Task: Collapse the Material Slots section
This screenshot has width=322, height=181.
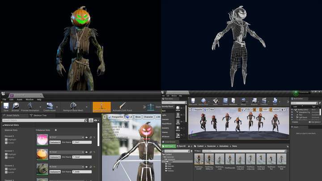Action: pos(3,125)
